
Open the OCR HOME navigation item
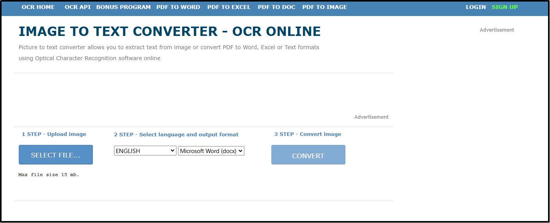[38, 7]
